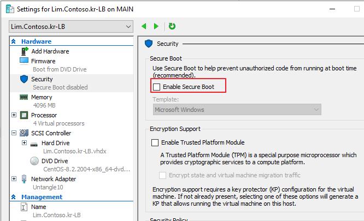Select Security in the hardware tree
364x221 pixels.
[x=42, y=79]
